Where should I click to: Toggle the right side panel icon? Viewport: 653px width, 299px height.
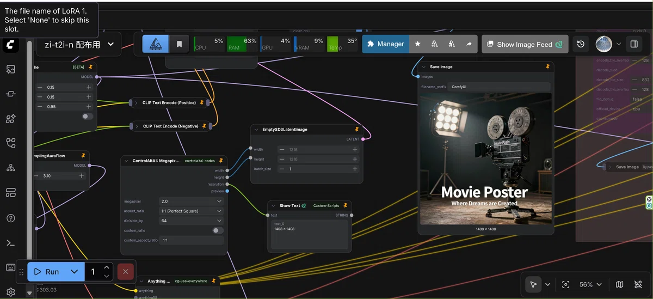(634, 44)
